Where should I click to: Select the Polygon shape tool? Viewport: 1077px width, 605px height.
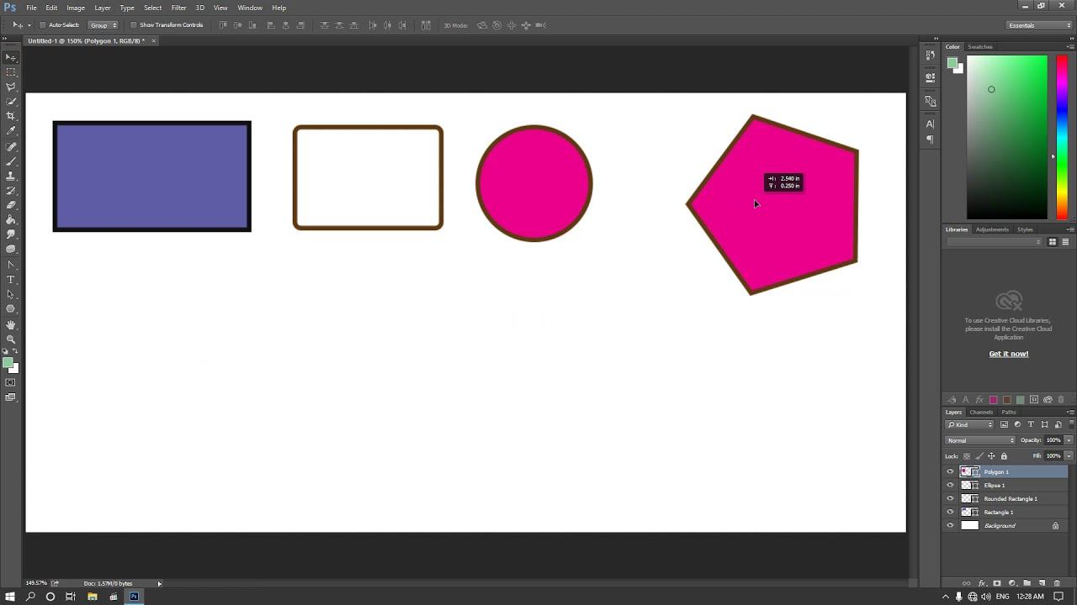coord(11,309)
